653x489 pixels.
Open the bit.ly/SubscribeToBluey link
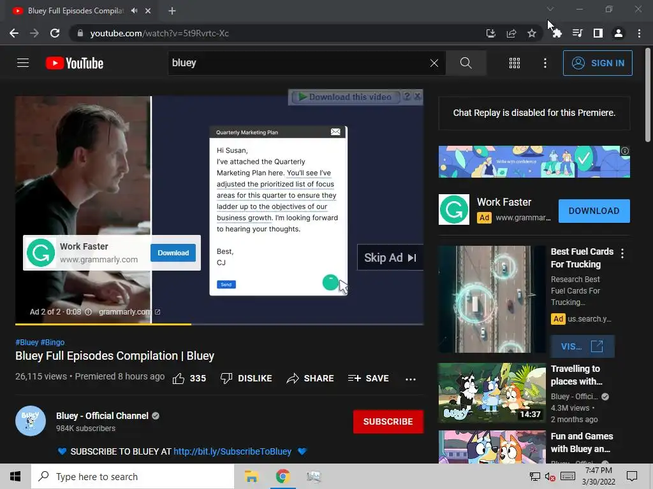tap(232, 451)
